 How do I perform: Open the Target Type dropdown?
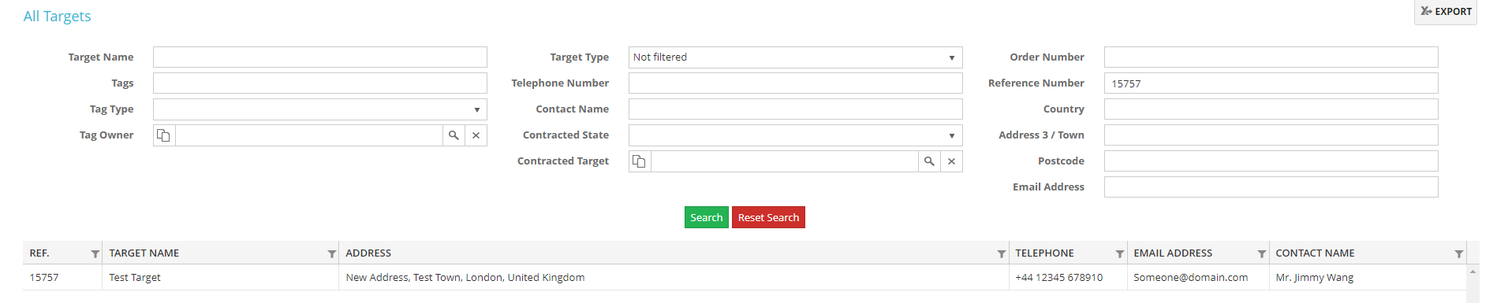[x=795, y=57]
